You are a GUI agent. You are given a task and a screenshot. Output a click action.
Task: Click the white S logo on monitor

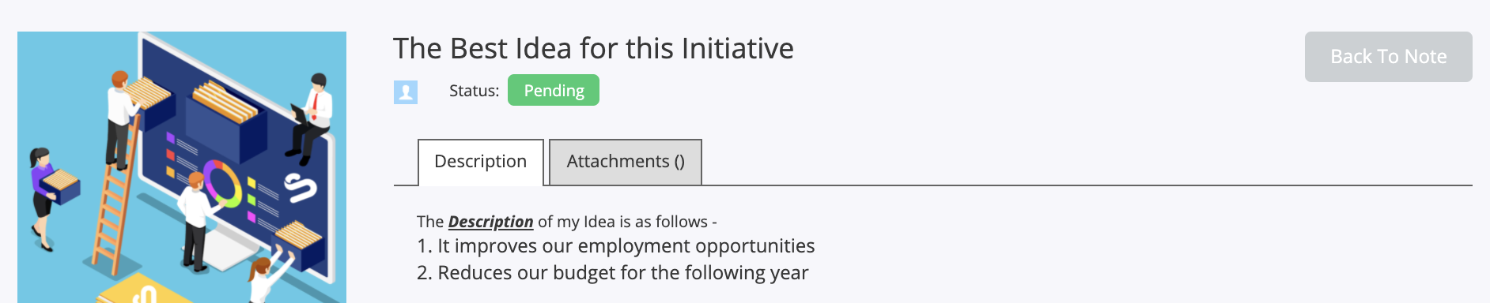pyautogui.click(x=300, y=188)
